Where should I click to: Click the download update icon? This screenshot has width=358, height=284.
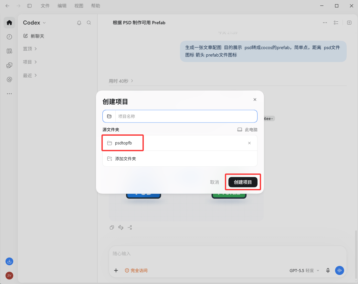tap(9, 261)
